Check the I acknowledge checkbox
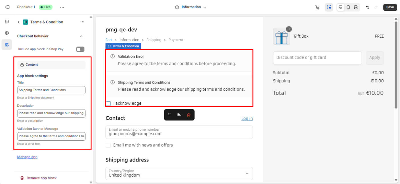Screen dimensions: 400x184 pyautogui.click(x=108, y=103)
